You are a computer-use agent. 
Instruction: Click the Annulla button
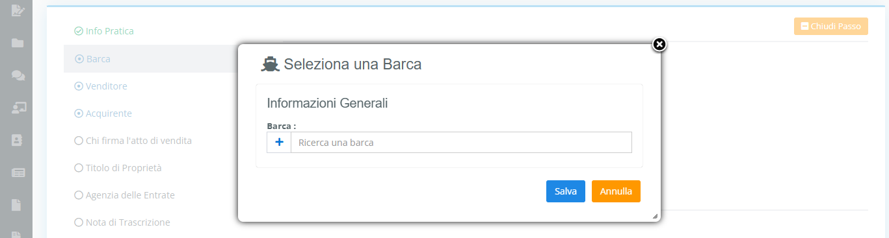point(616,191)
